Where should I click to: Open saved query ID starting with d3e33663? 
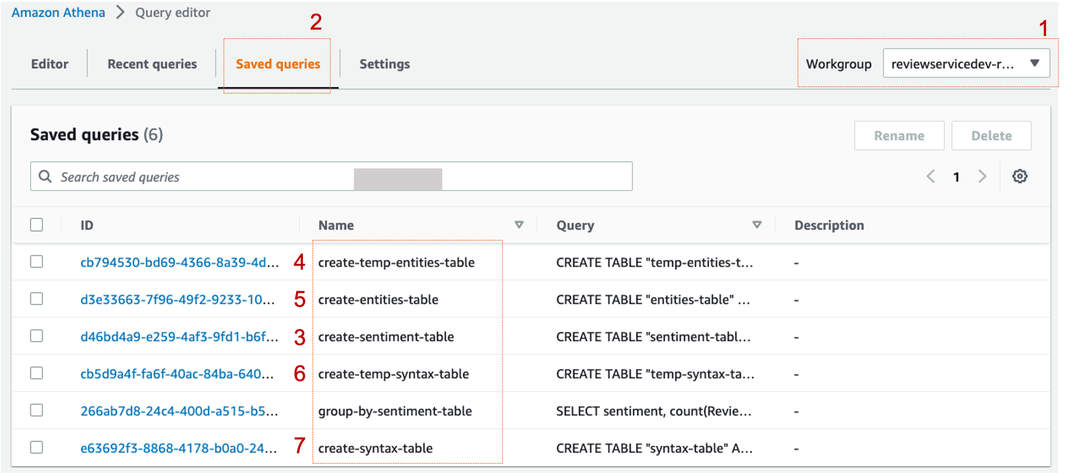[177, 300]
